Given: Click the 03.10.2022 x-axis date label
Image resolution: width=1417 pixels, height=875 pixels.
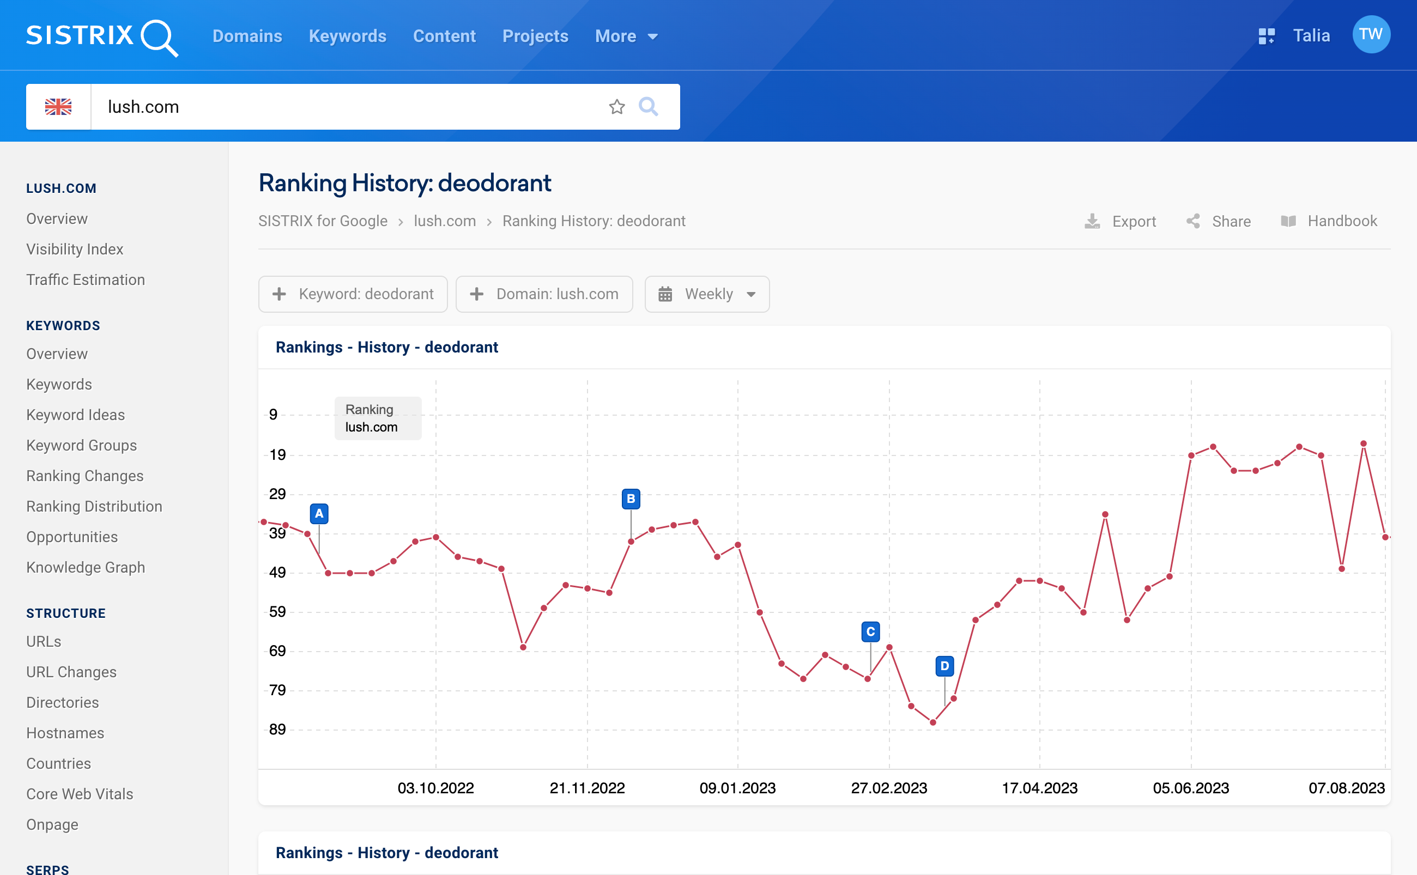Looking at the screenshot, I should tap(436, 788).
